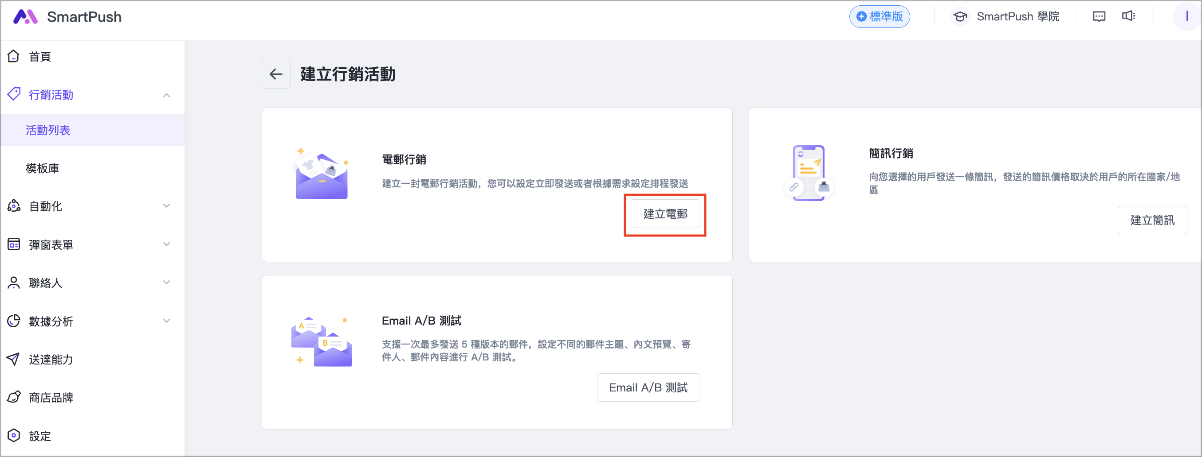
Task: Click the SmartPush 學院 graduation cap icon
Action: click(x=960, y=17)
